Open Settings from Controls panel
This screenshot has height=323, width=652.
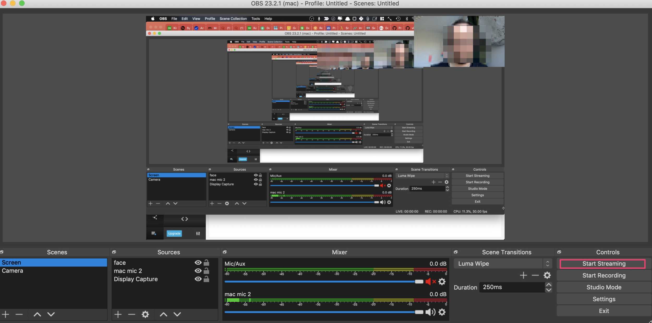[x=604, y=299]
